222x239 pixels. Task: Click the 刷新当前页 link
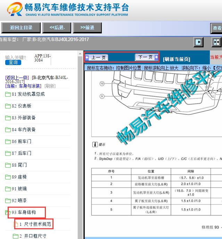tap(176, 59)
